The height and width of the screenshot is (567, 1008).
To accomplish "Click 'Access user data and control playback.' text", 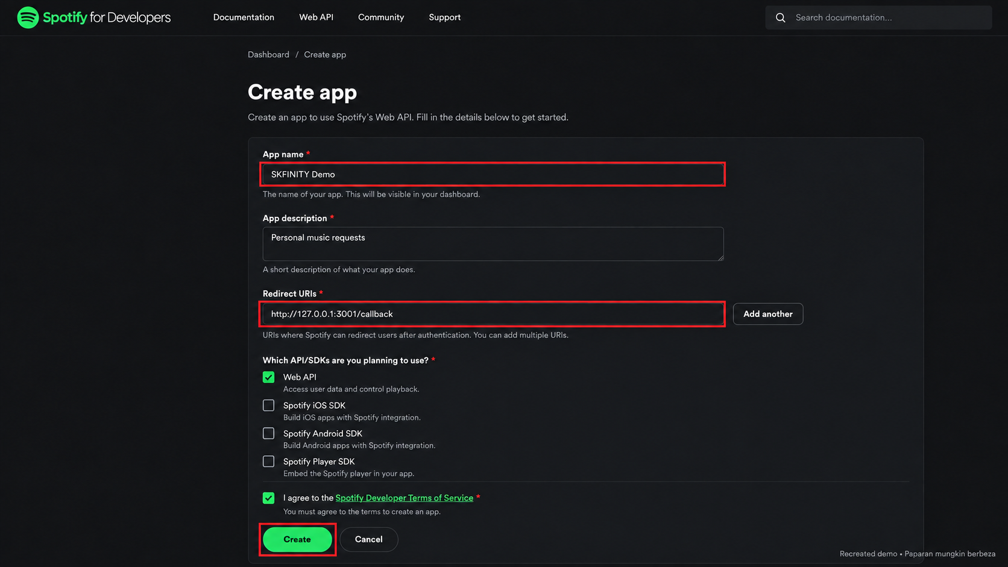I will pyautogui.click(x=351, y=389).
